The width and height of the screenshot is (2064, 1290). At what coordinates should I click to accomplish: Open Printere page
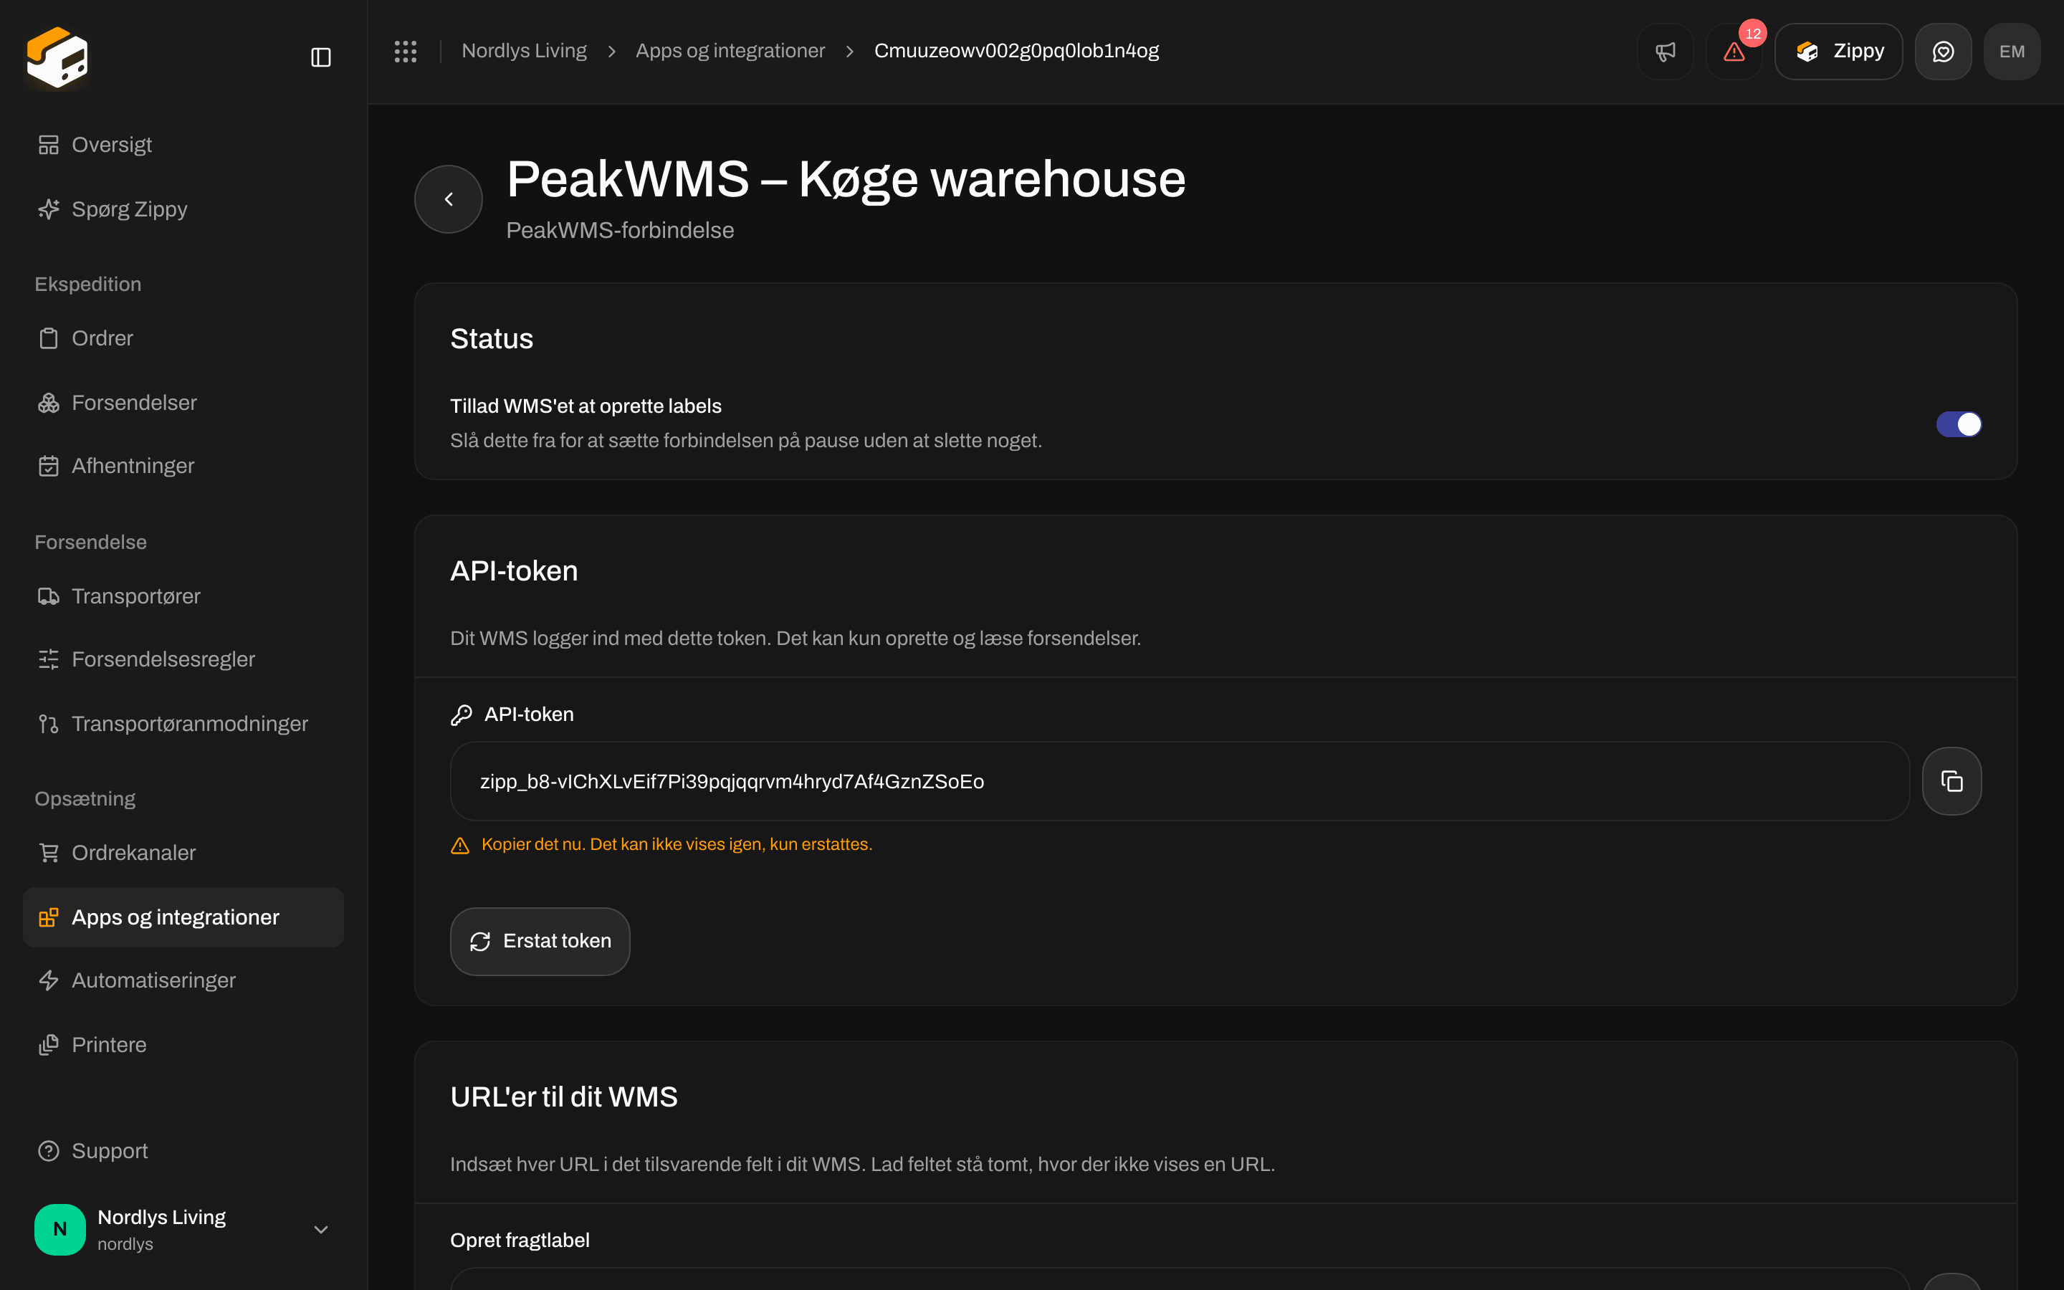click(x=183, y=1044)
